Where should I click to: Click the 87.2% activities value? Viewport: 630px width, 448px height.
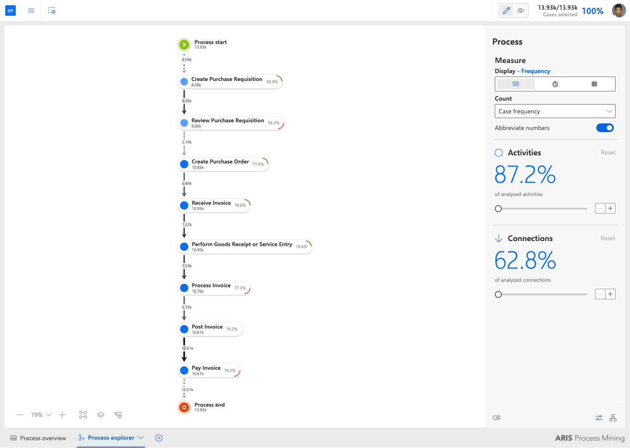point(525,175)
